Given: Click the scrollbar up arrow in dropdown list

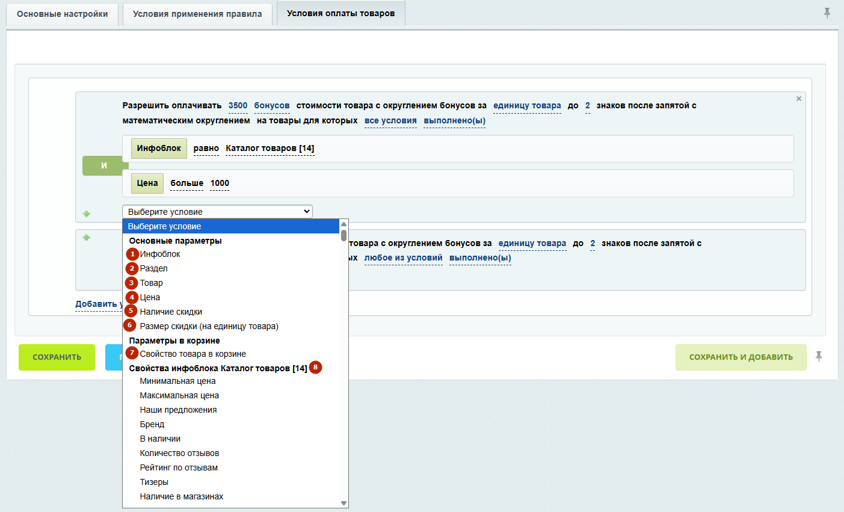Looking at the screenshot, I should tap(344, 224).
